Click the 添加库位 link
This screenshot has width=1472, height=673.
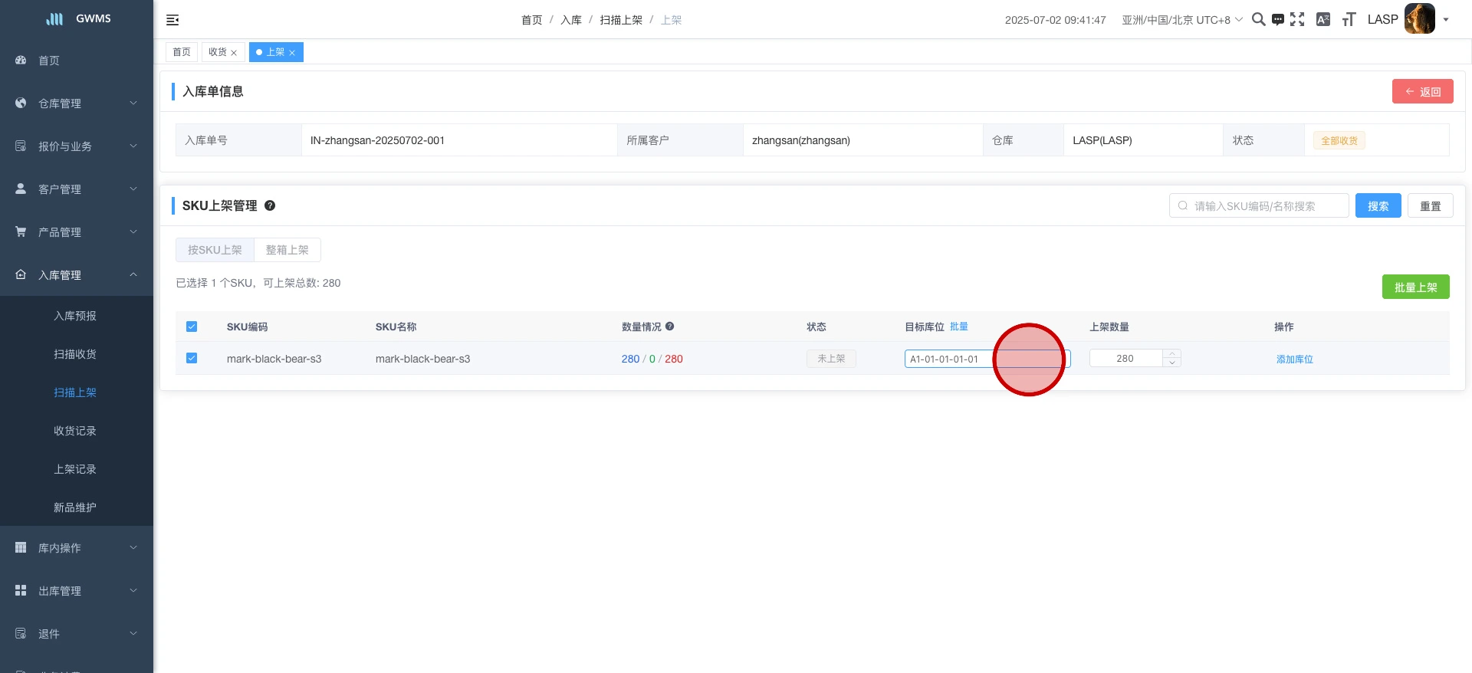coord(1294,359)
